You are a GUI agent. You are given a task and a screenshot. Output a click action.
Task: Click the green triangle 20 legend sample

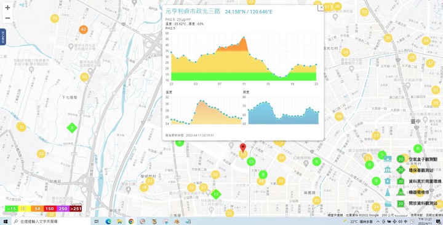[x=401, y=193]
